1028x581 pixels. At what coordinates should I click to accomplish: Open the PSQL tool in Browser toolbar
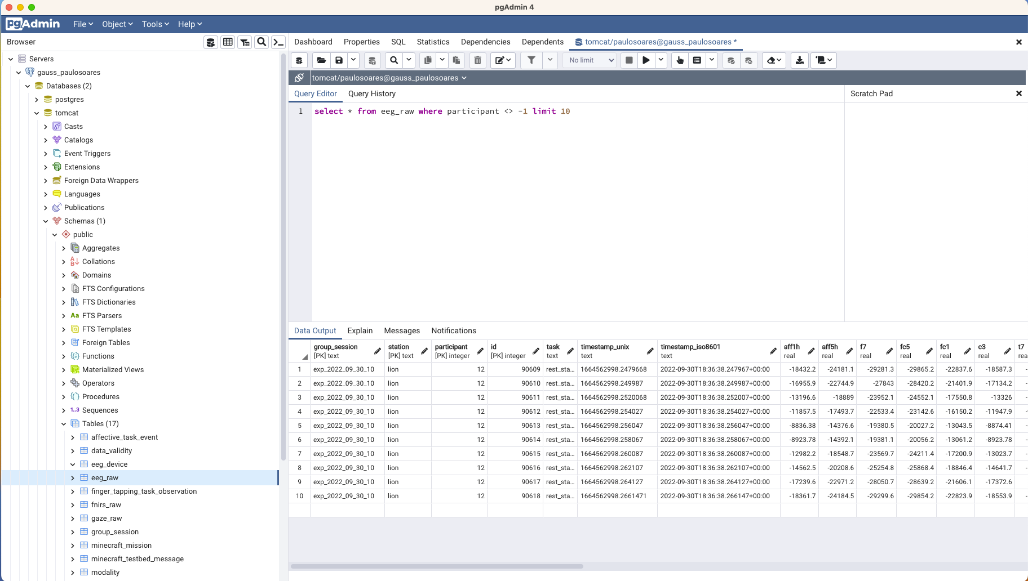[278, 42]
